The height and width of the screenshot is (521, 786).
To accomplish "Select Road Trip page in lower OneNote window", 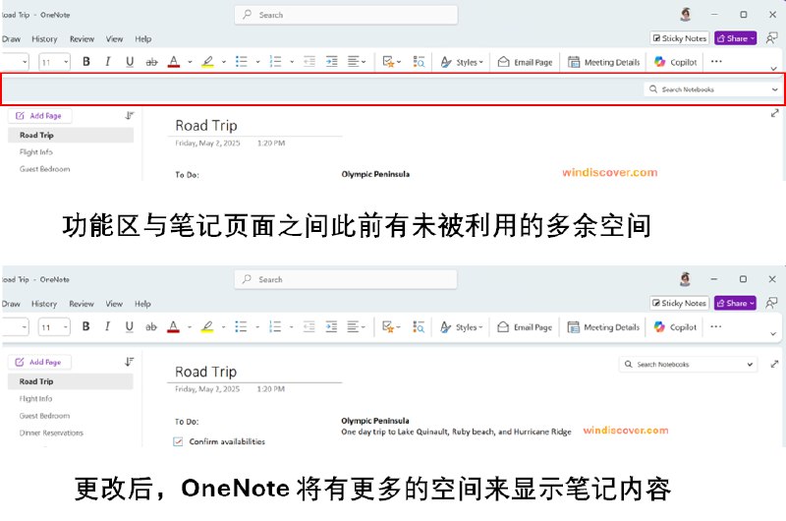I will (70, 381).
